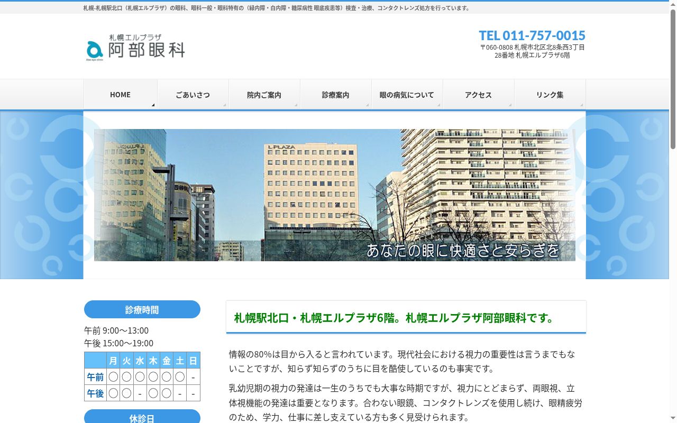Select 診療案内 in the navigation bar
This screenshot has width=677, height=423.
click(336, 95)
